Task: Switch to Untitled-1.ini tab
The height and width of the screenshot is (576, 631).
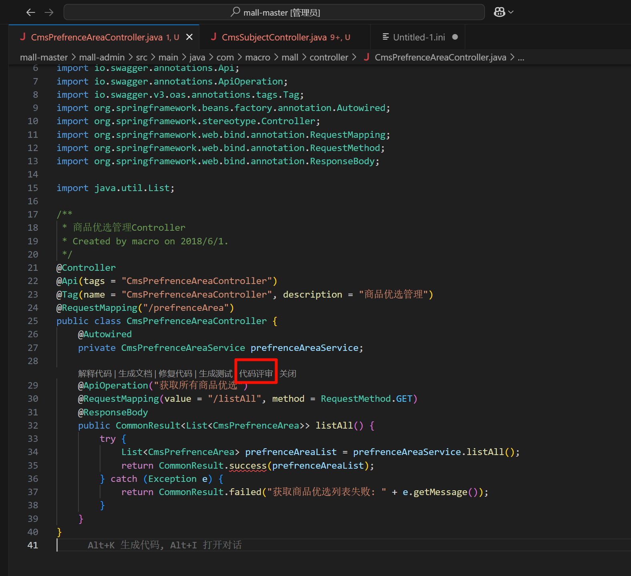Action: [x=418, y=37]
